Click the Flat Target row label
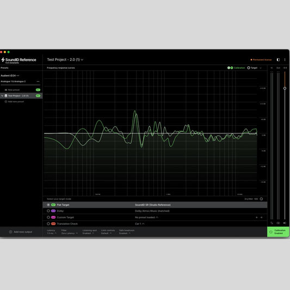 [63, 205]
